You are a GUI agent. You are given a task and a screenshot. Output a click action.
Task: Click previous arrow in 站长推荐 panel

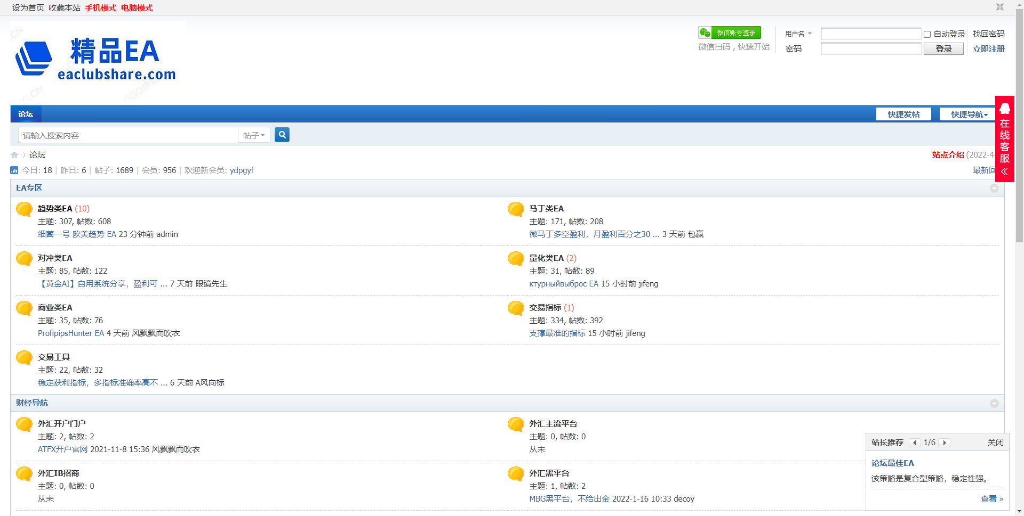tap(915, 443)
